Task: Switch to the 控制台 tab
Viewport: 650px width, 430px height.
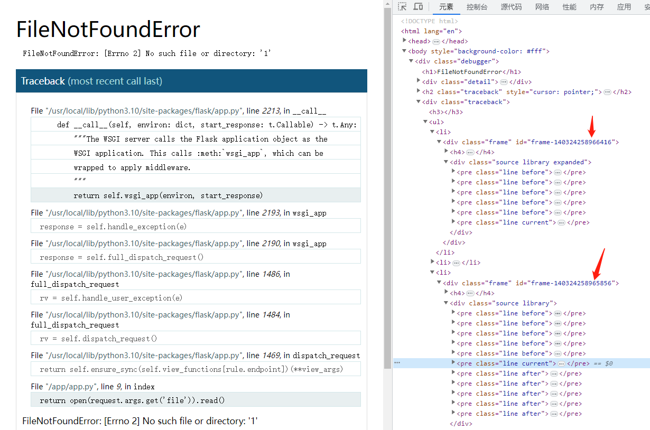Action: (x=477, y=7)
